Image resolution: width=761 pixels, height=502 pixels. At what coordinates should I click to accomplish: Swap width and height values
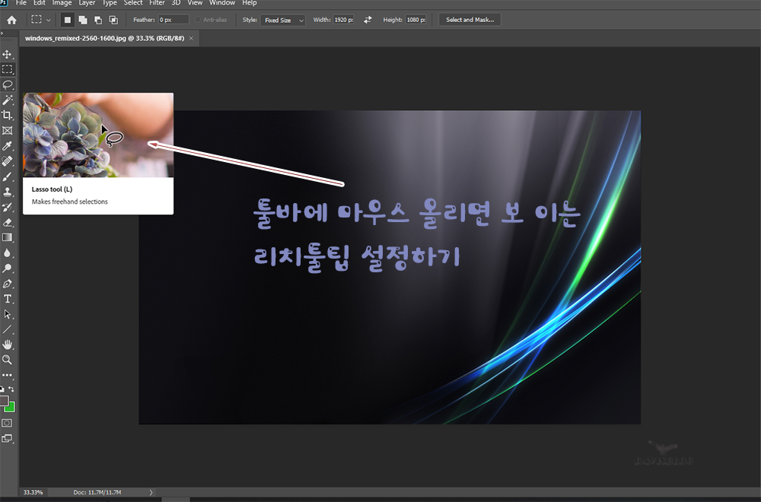coord(368,20)
